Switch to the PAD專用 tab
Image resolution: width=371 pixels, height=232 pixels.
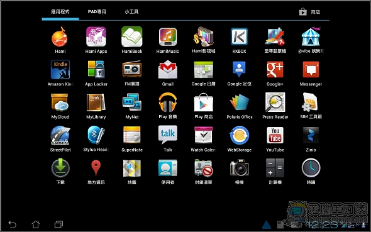[97, 12]
